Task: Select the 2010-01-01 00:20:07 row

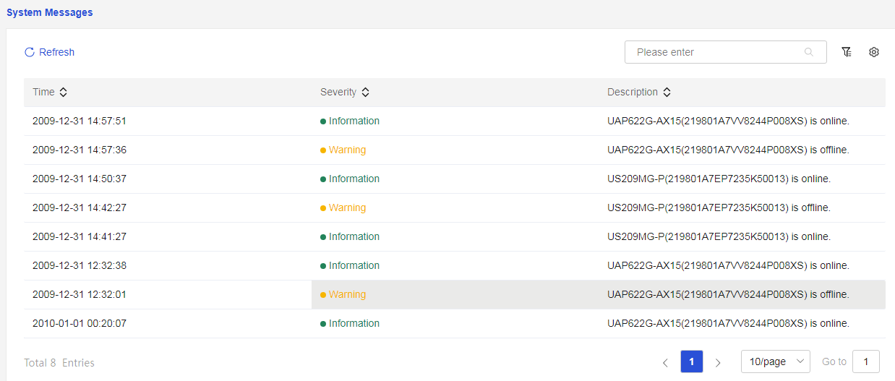Action: (455, 324)
